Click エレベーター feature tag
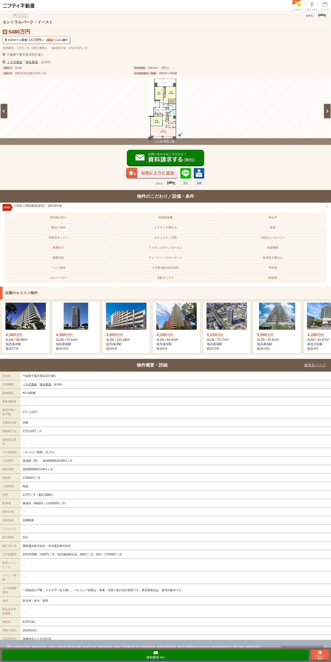 coord(58,278)
